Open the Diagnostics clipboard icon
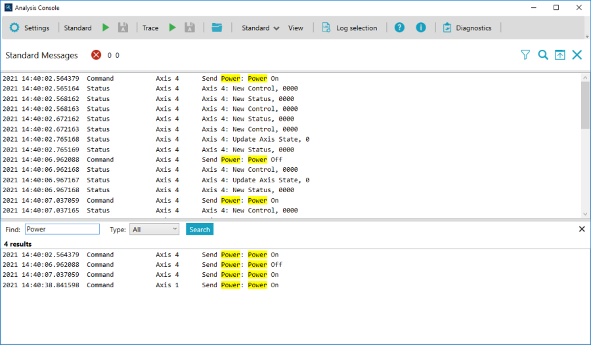Screen dimensions: 591x345 point(447,28)
